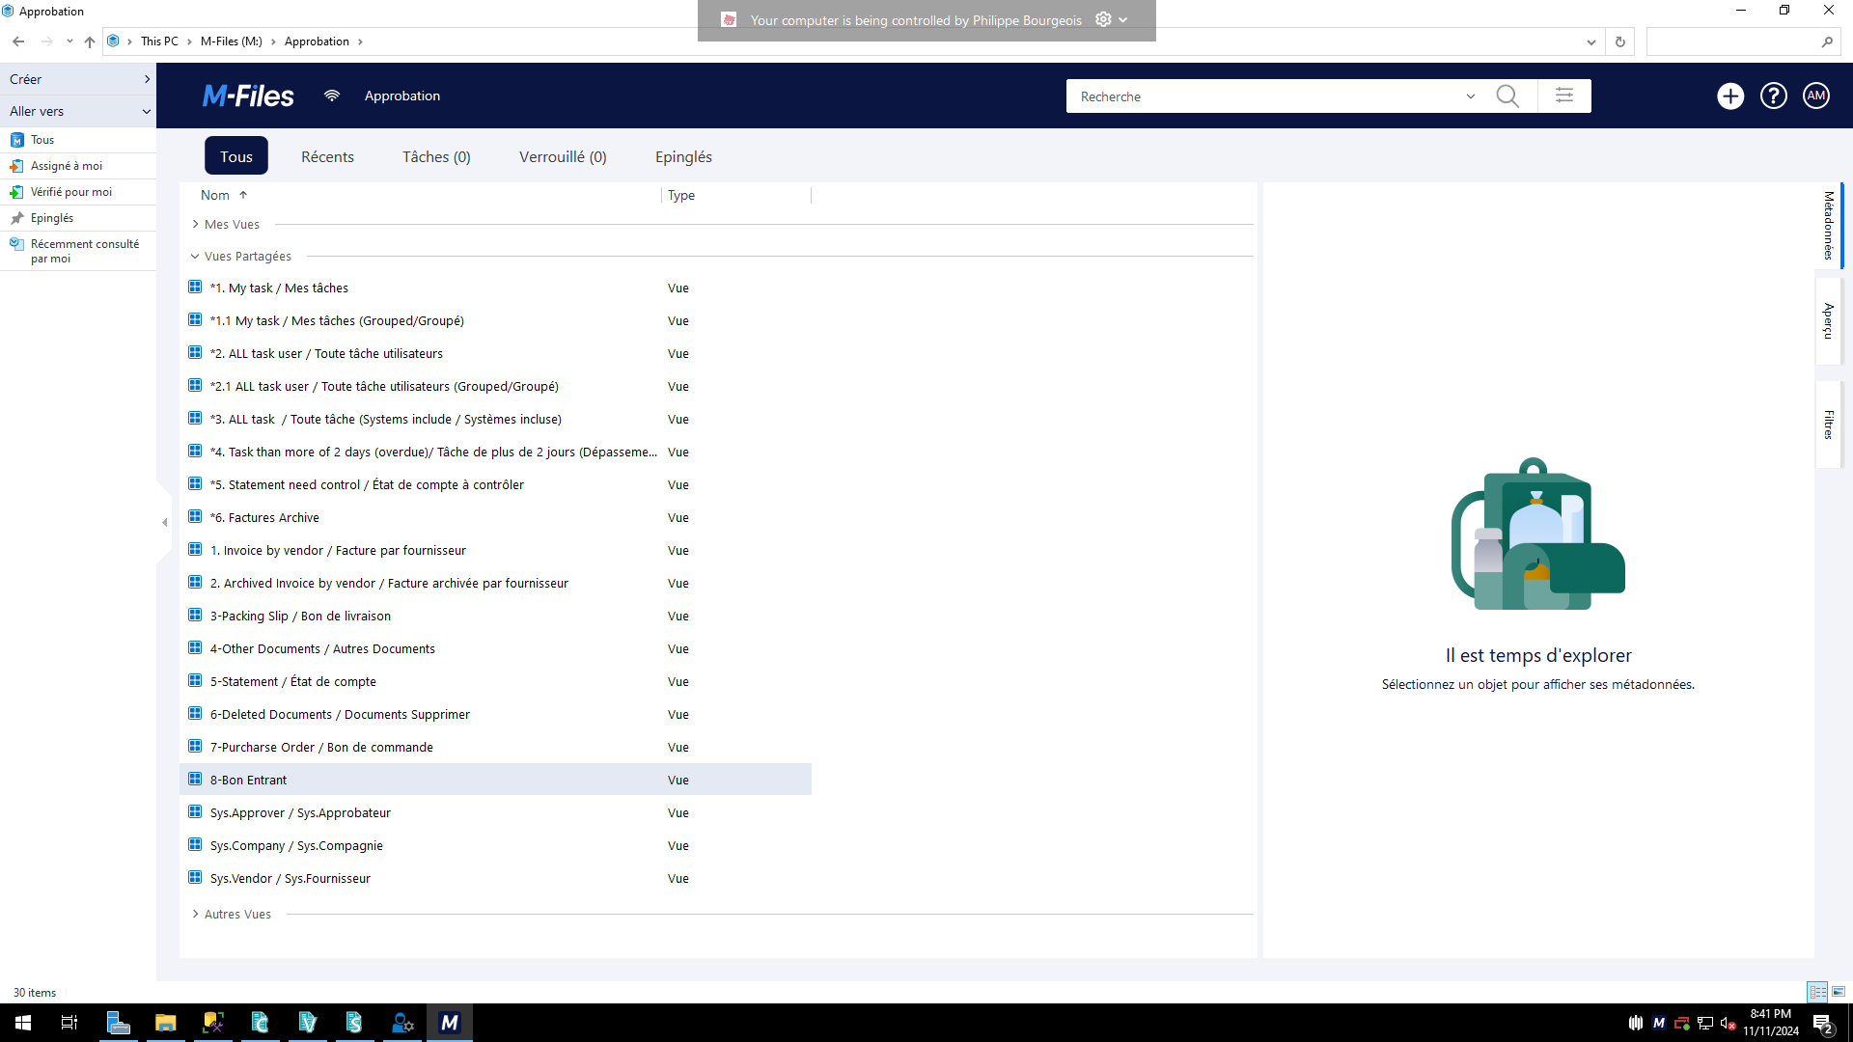The height and width of the screenshot is (1042, 1853).
Task: Open the Filtres side tab
Action: point(1829,425)
